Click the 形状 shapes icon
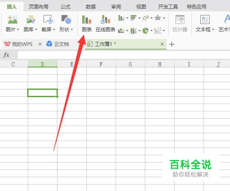This screenshot has width=230, height=191. click(x=66, y=20)
